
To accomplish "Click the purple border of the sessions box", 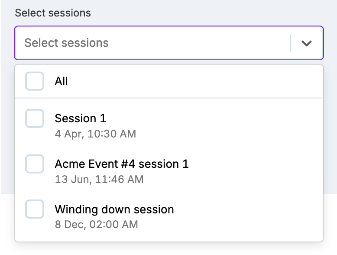I will [x=169, y=27].
